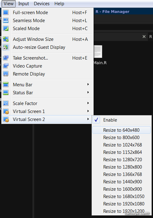Close the file manager tab with X
The height and width of the screenshot is (218, 153).
coord(144,37)
